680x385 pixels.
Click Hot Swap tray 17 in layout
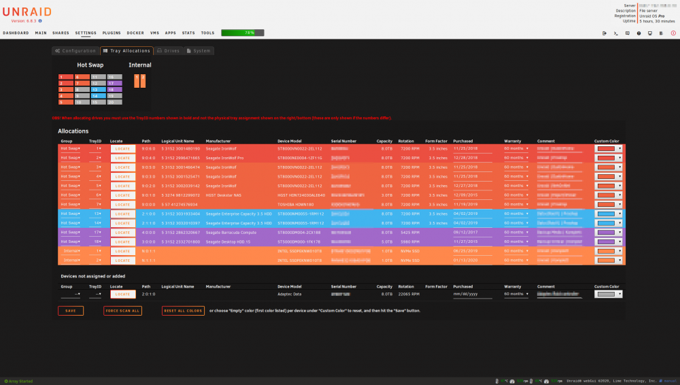tap(114, 84)
